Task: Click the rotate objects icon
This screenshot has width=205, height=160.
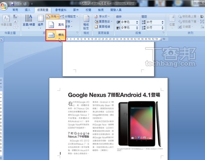Action: pos(202,27)
